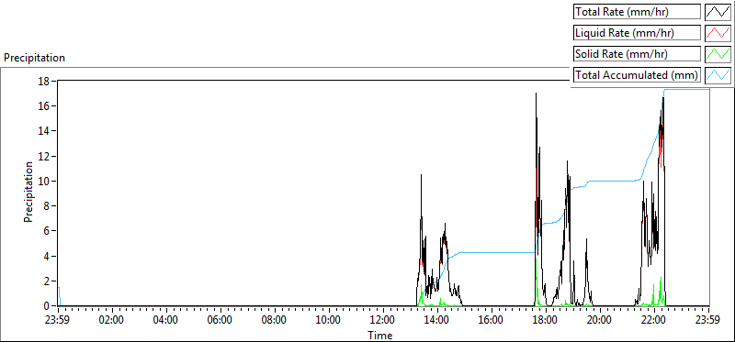This screenshot has height=342, width=735.
Task: Click the Liquid Rate red line swatch
Action: pyautogui.click(x=718, y=33)
